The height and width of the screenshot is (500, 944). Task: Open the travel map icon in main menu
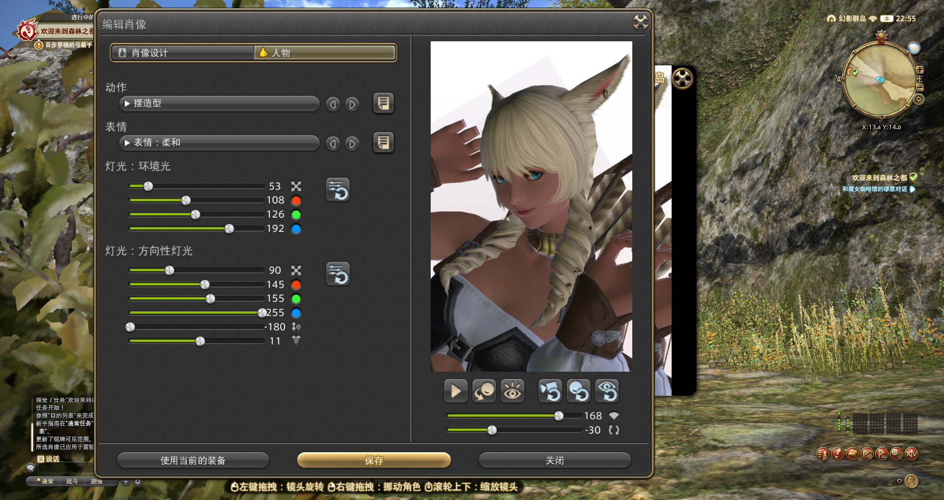coord(867,454)
